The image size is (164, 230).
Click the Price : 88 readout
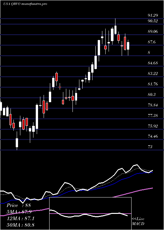tap(19, 205)
